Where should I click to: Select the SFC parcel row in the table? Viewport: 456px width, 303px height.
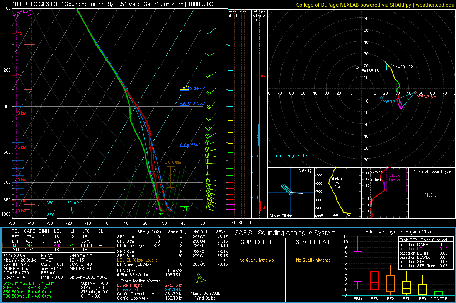57,237
